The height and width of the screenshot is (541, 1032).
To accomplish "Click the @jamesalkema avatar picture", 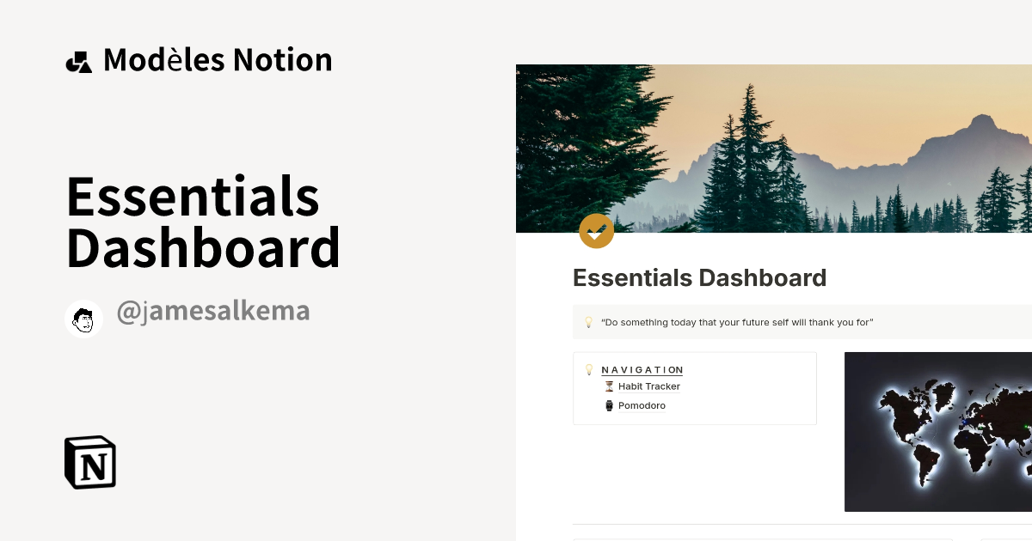I will coord(83,319).
